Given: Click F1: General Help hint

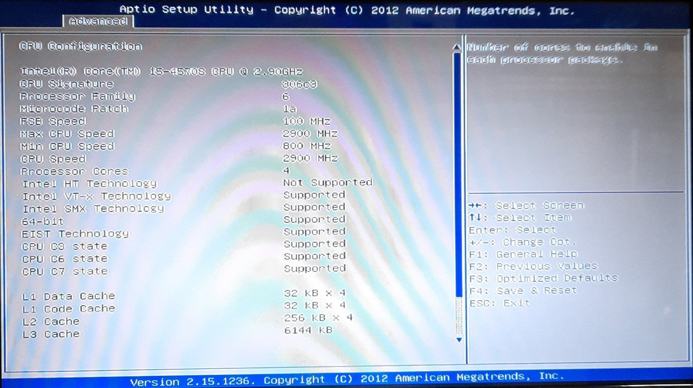Looking at the screenshot, I should 523,254.
